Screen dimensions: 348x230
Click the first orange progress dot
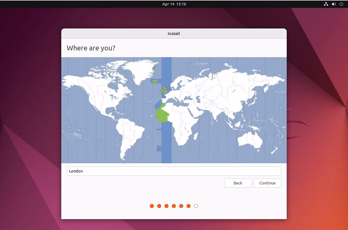click(x=152, y=206)
